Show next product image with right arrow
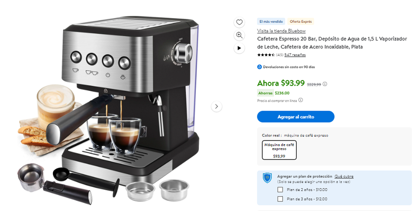 click(x=216, y=107)
